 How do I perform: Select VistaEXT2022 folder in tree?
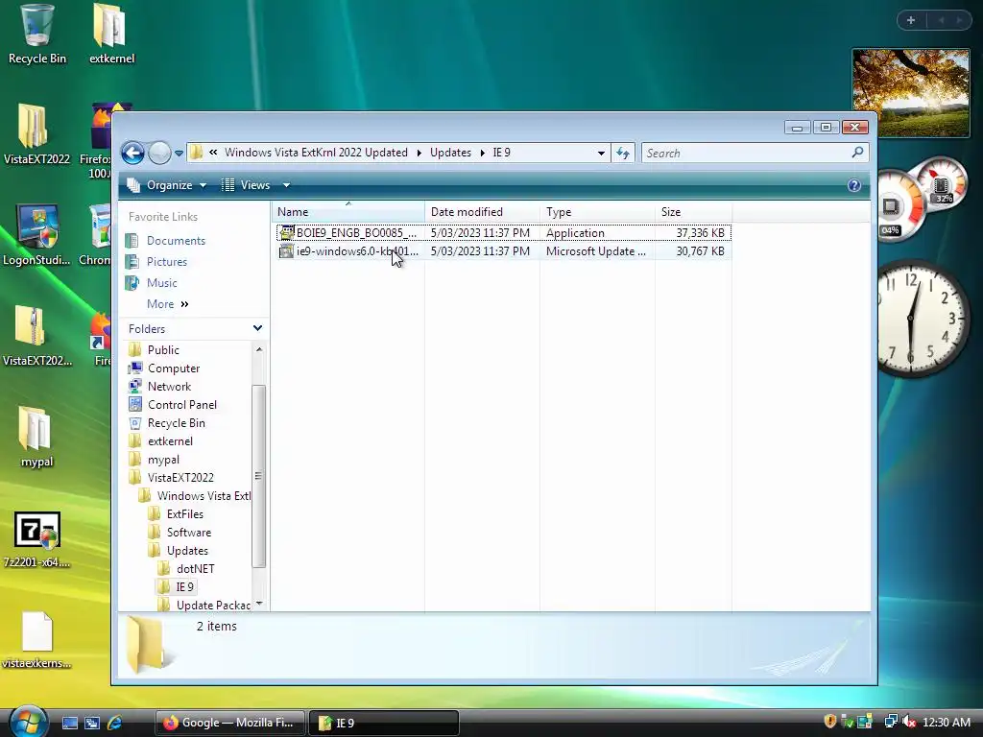tap(180, 478)
